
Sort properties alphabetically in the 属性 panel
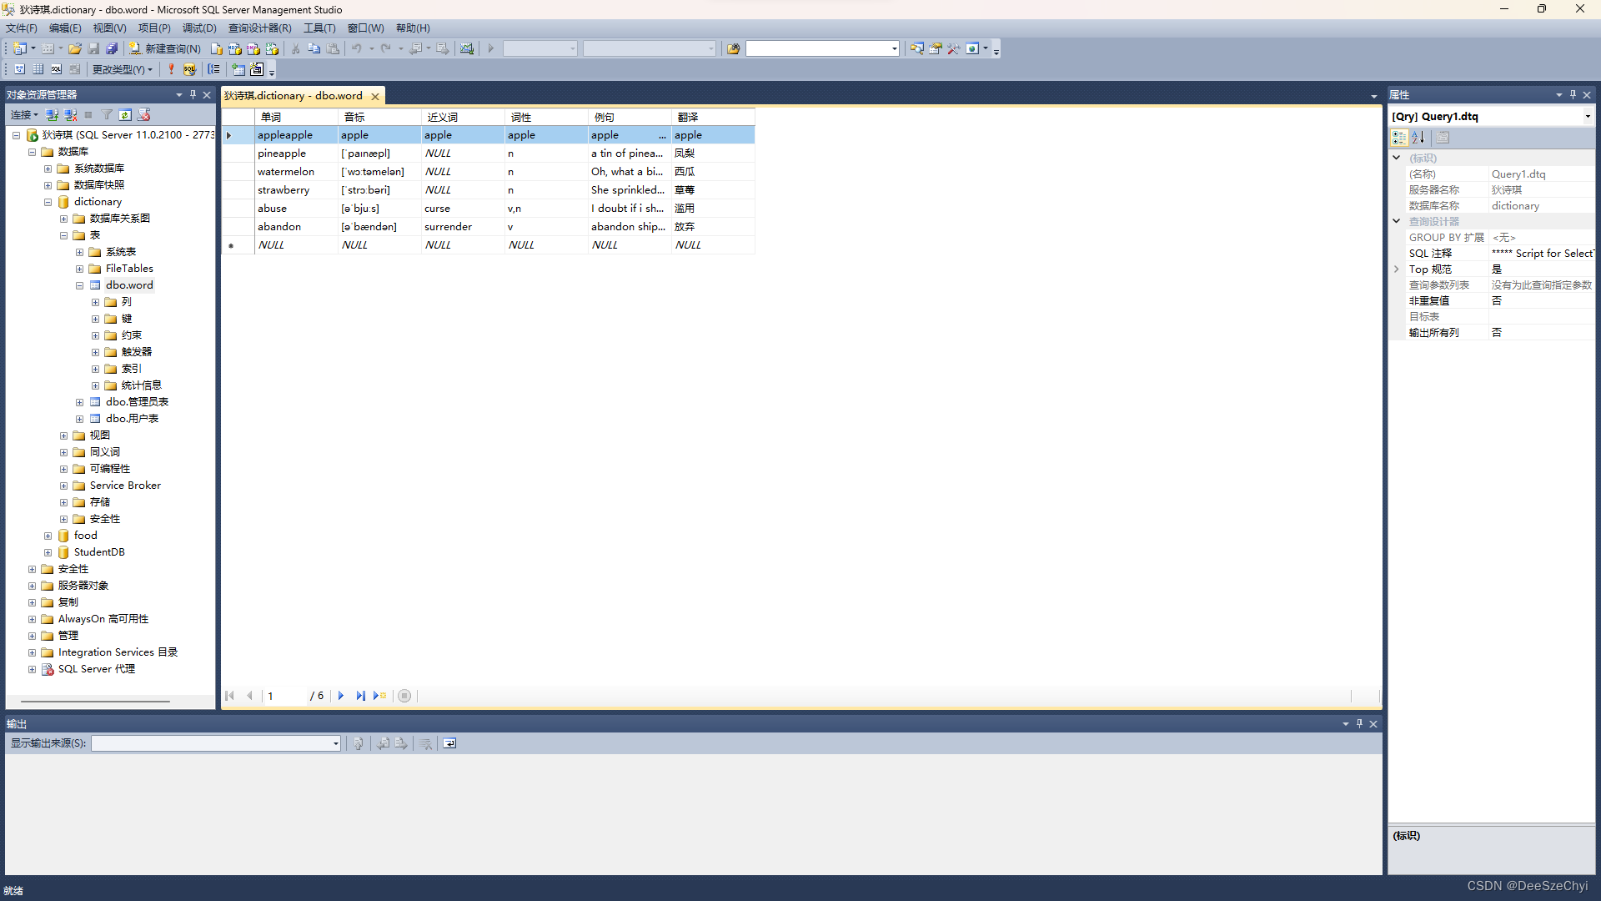1418,138
